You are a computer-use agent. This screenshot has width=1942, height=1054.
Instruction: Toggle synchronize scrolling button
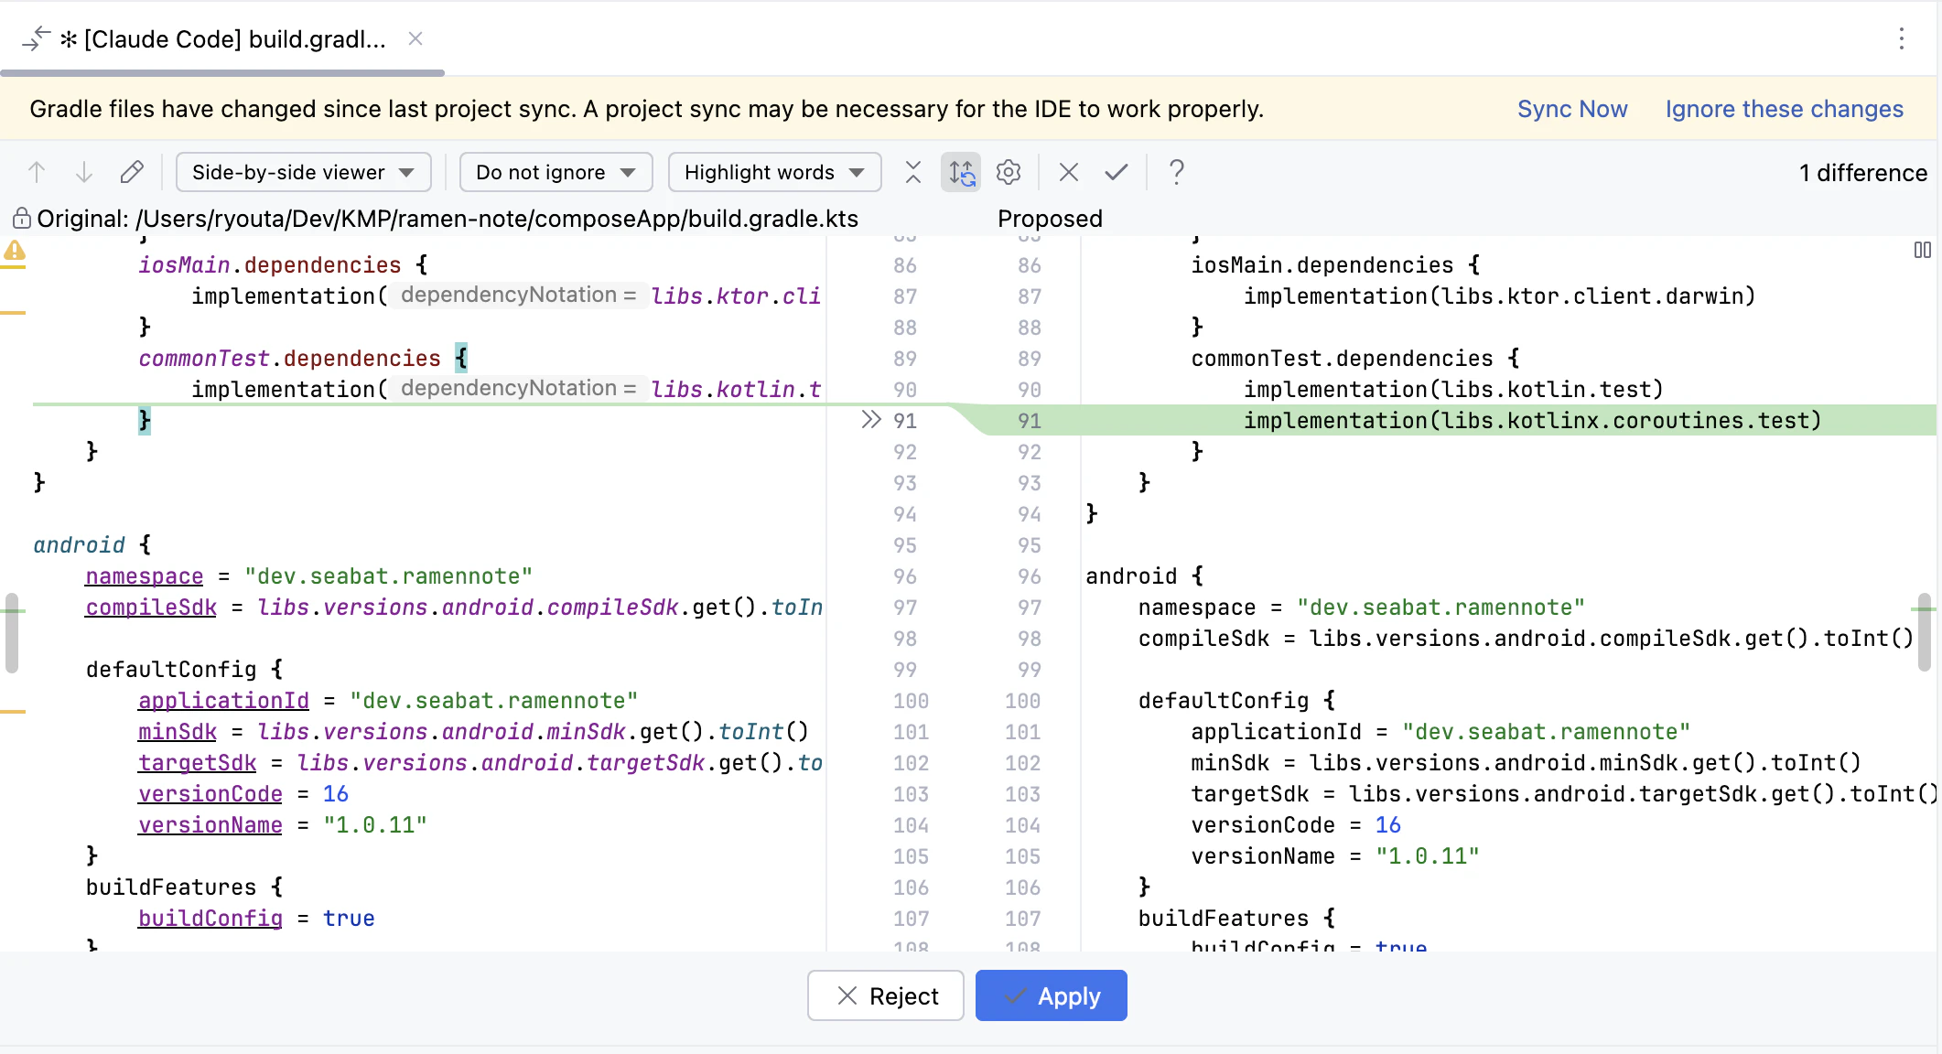[x=961, y=172]
